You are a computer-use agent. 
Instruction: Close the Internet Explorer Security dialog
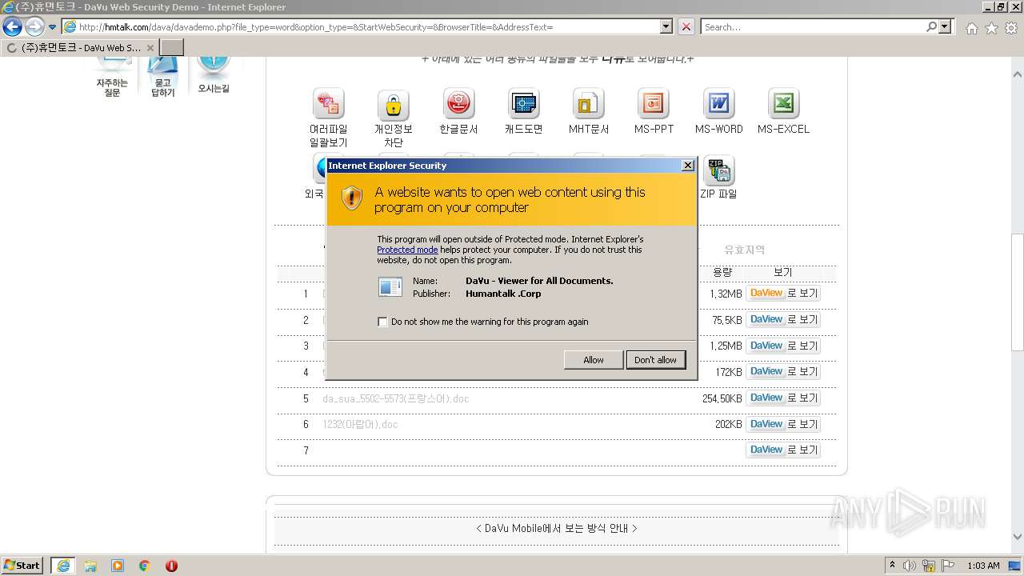tap(687, 166)
